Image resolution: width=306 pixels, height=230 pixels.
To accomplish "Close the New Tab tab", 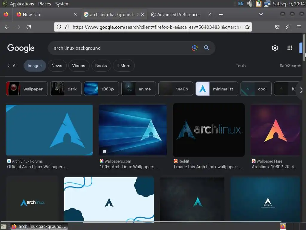I will point(75,14).
